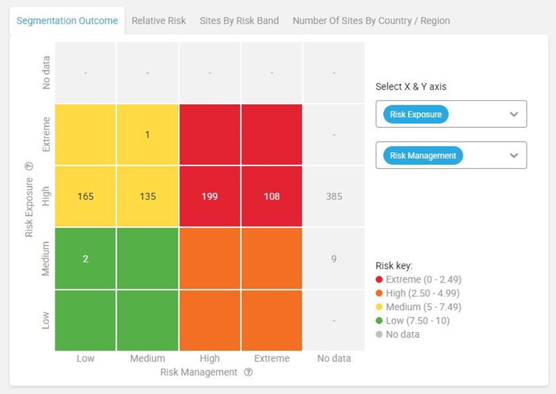Expand the Risk Management axis dropdown
Screen dimensions: 556x394
point(514,155)
